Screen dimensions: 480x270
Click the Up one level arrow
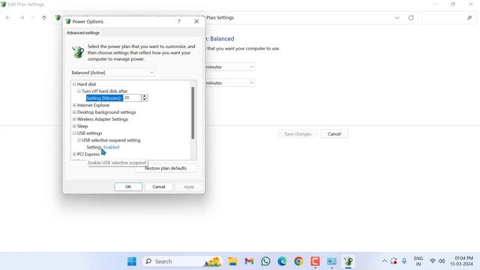(x=44, y=18)
